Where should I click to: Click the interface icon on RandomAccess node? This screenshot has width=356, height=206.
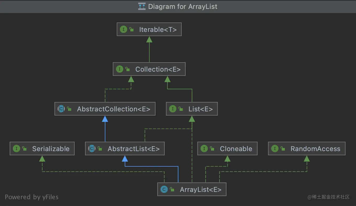(x=274, y=148)
